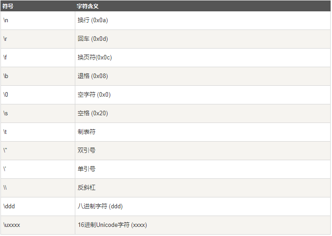332x236 pixels.
Task: Click the 退格 (0x08) description
Action: (x=93, y=76)
